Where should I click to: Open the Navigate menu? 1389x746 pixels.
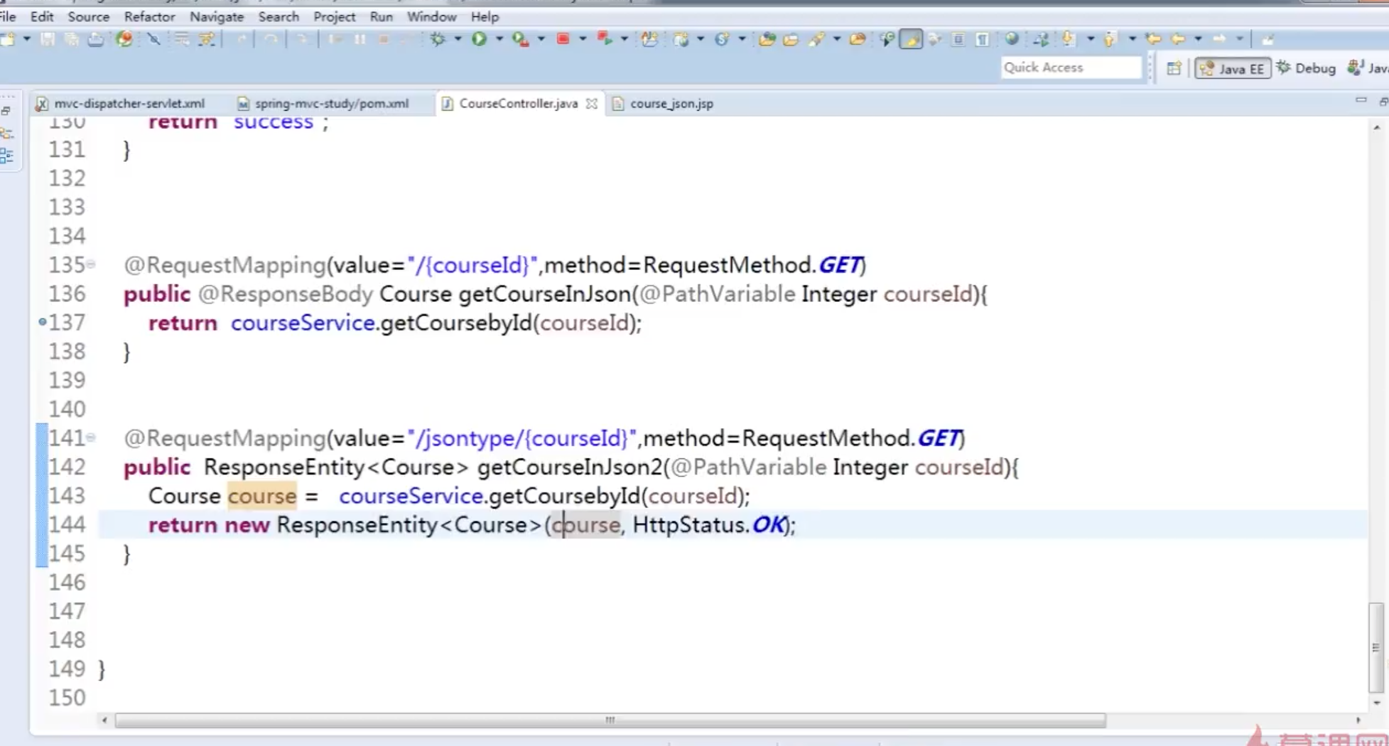click(x=217, y=16)
